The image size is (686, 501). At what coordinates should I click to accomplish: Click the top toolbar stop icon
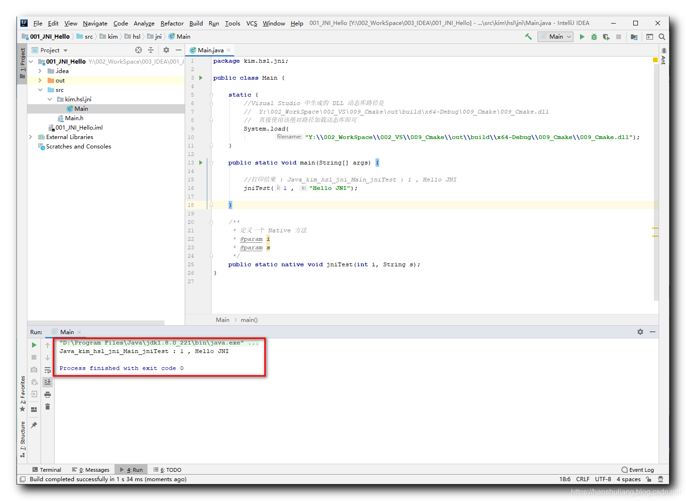(x=619, y=37)
